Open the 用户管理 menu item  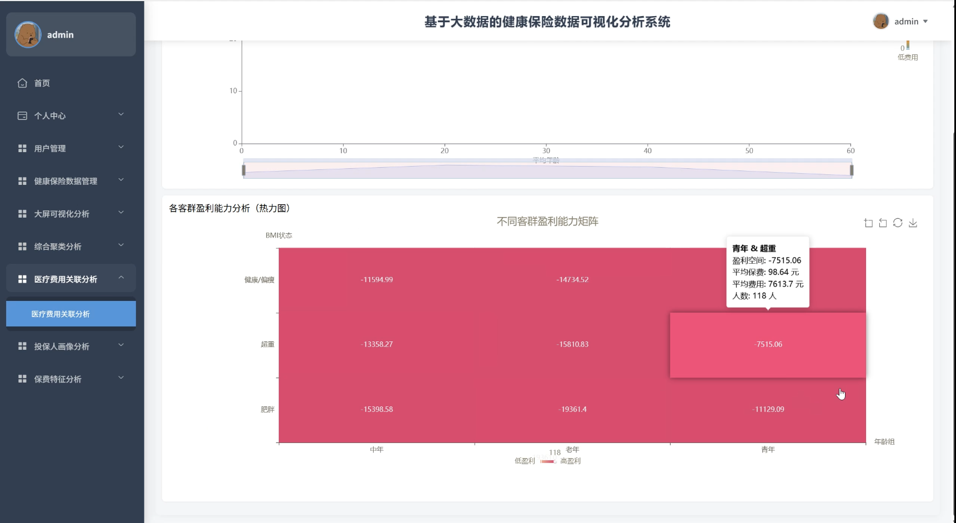pyautogui.click(x=71, y=148)
